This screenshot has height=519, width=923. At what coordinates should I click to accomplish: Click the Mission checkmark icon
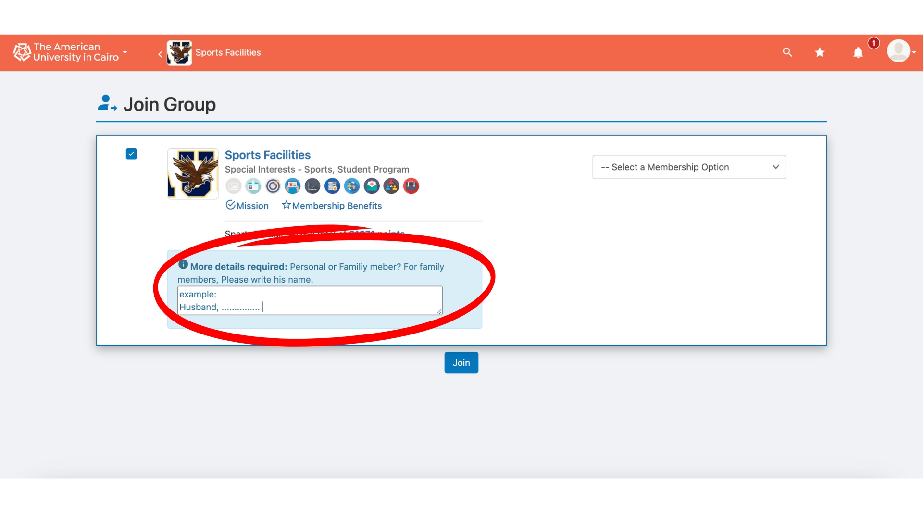pos(230,205)
